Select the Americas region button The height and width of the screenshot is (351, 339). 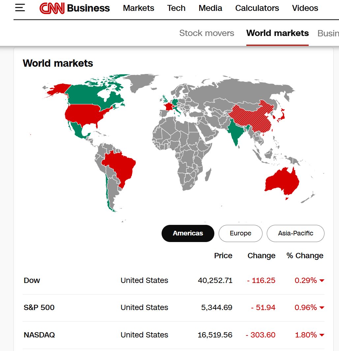[x=188, y=233]
